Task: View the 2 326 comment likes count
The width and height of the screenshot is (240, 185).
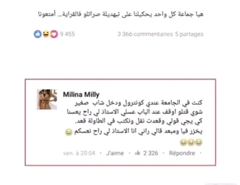Action: click(151, 153)
